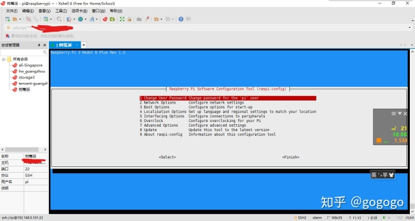
Task: Add a new tab with plus button
Action: tap(84, 45)
